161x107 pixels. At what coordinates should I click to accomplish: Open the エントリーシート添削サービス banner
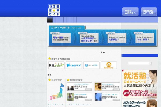click(x=140, y=104)
